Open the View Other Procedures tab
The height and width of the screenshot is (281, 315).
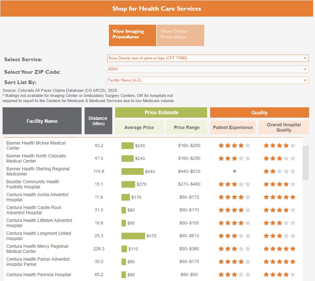click(181, 35)
